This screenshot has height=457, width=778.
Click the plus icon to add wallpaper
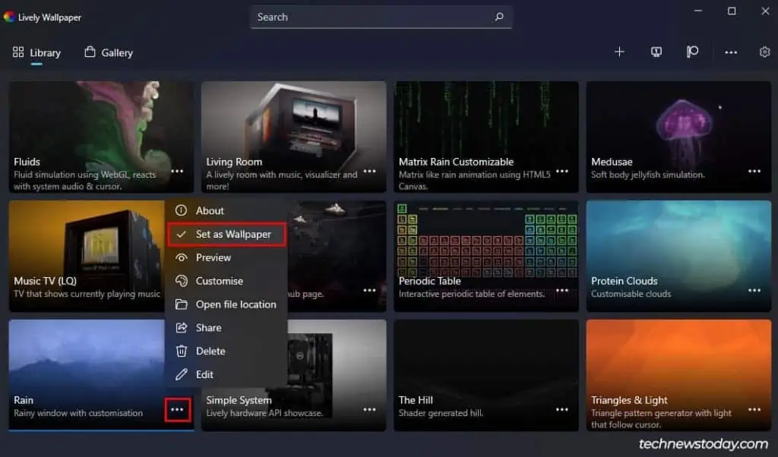(x=619, y=52)
